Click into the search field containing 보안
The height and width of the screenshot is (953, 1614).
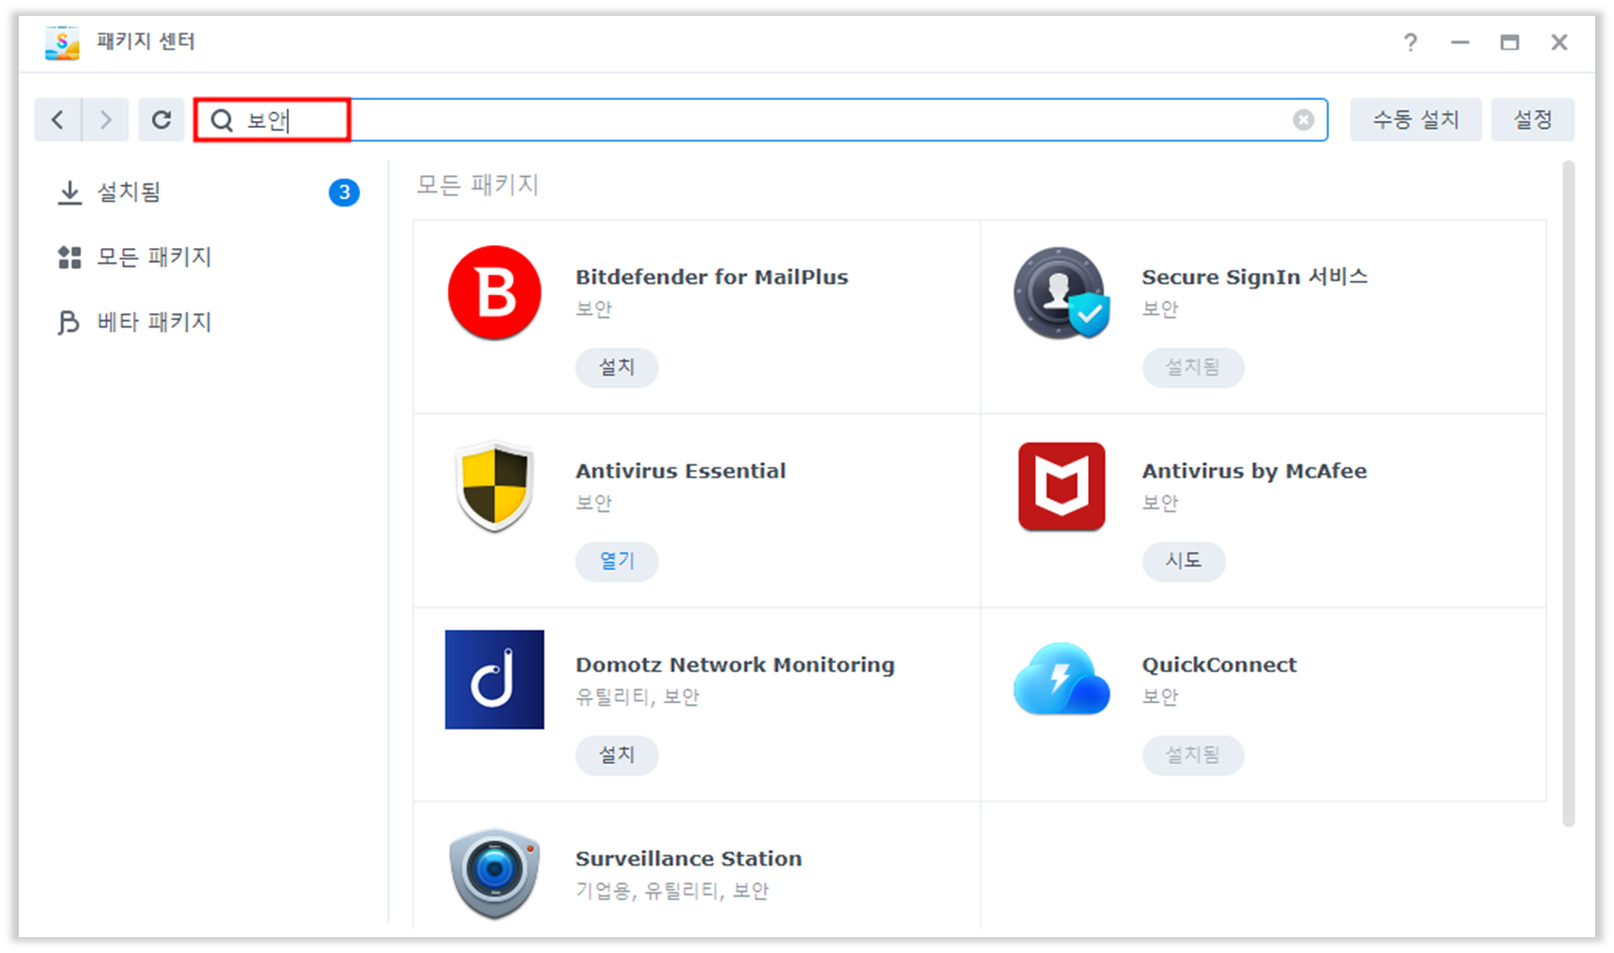click(761, 120)
